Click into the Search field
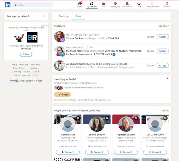 [32, 5]
